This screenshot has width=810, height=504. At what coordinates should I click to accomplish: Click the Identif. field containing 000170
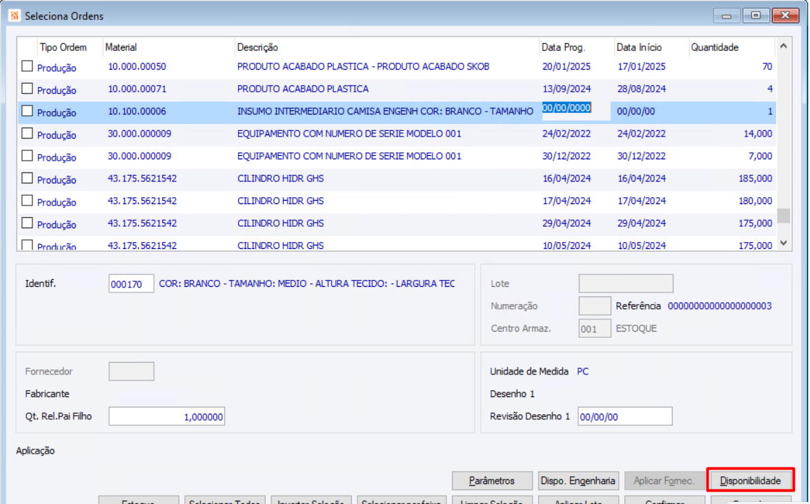point(131,283)
